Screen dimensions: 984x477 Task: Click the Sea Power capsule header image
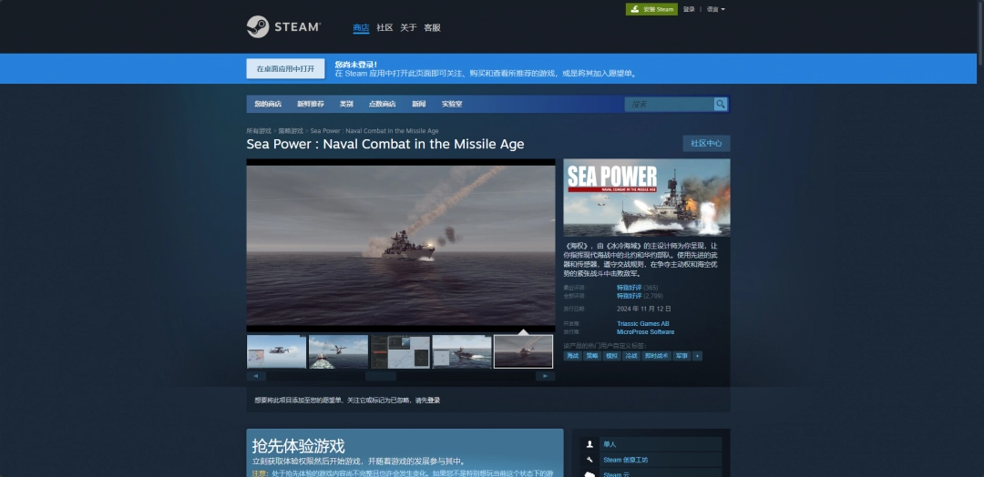646,198
